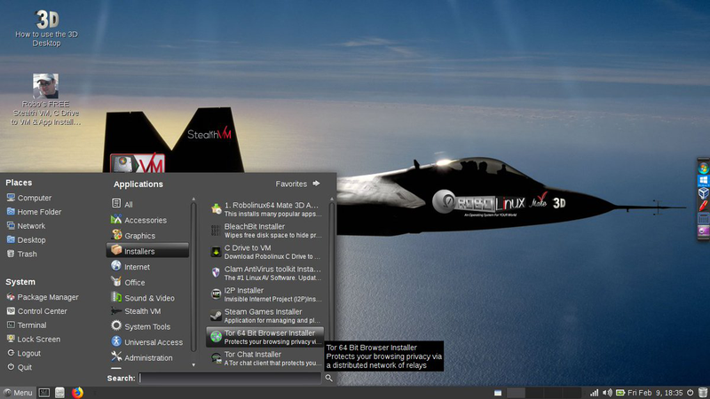
Task: Launch the Steam Games Installer
Action: (x=264, y=316)
